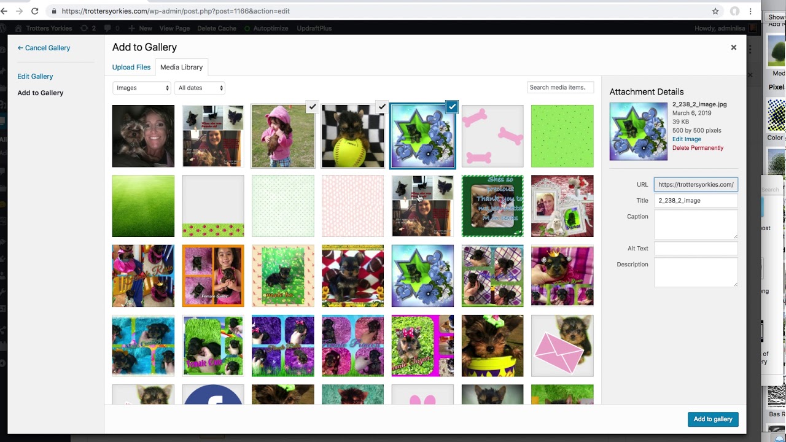Select the puppy in purple bucket thumbnail
This screenshot has width=786, height=442.
click(492, 346)
